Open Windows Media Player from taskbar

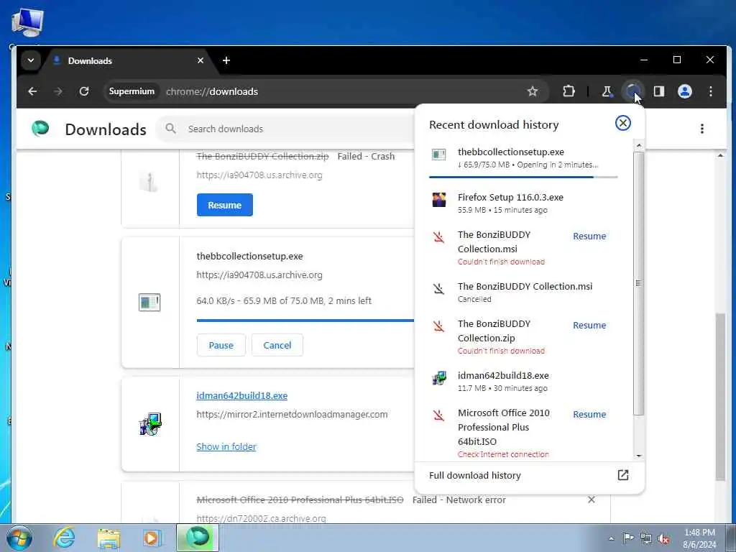[x=151, y=538]
